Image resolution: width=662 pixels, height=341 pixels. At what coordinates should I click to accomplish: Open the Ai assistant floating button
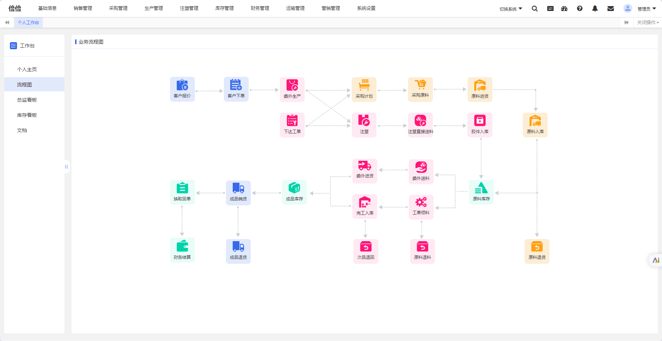click(656, 260)
